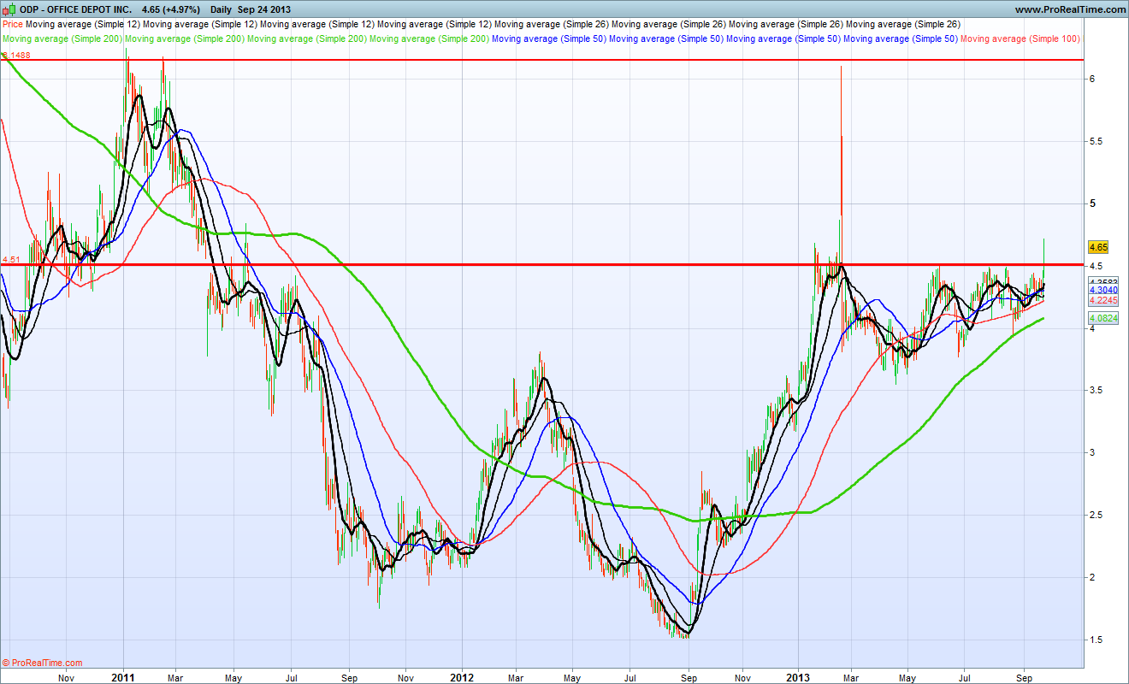Click the green 4.0824 moving average tag

(1103, 317)
